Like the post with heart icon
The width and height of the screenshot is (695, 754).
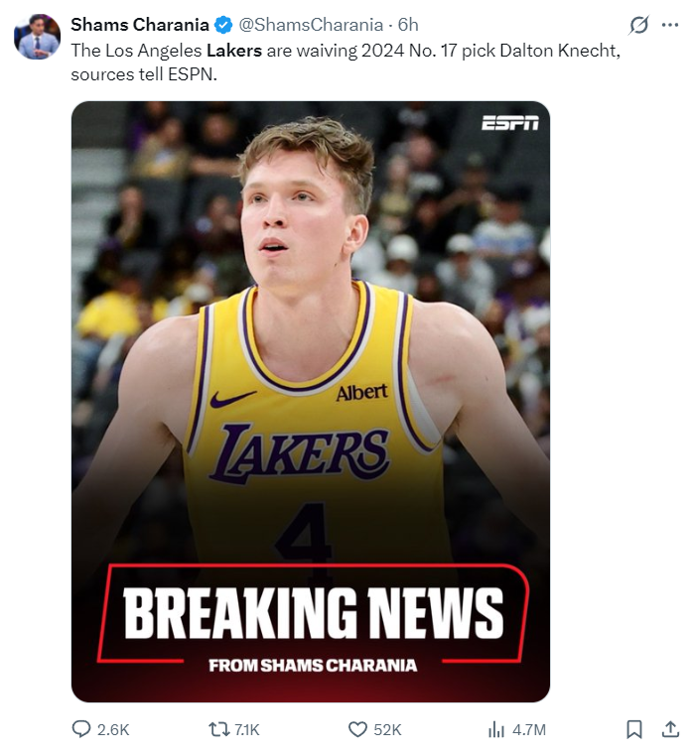click(x=357, y=729)
